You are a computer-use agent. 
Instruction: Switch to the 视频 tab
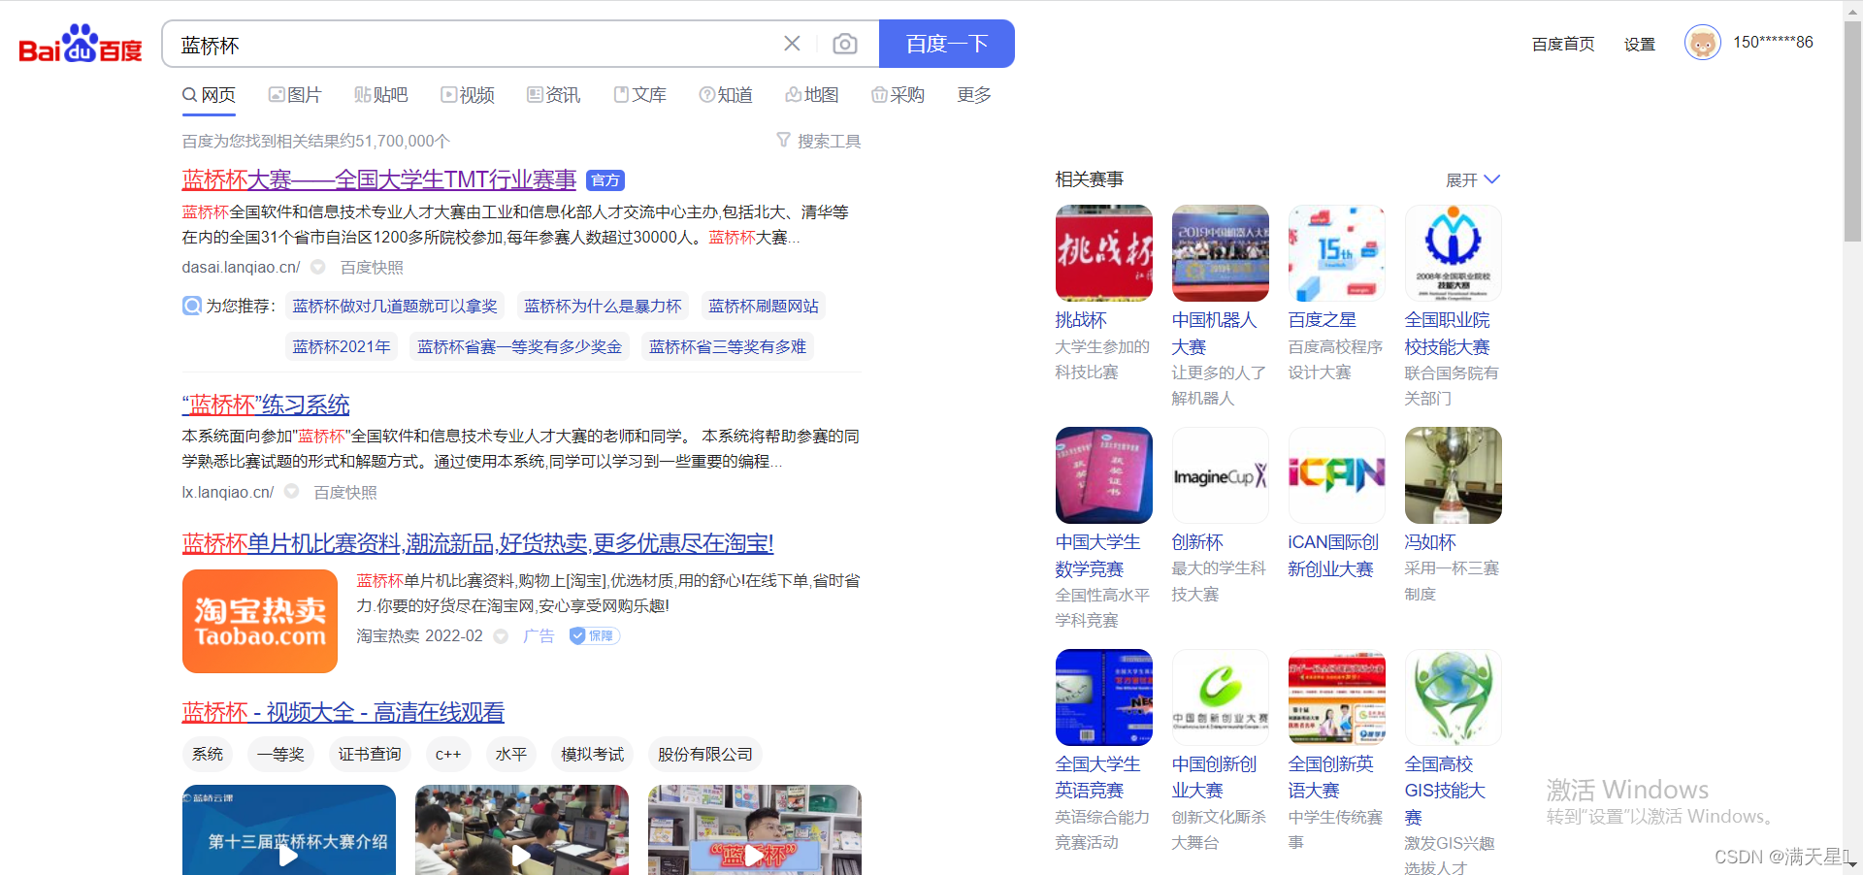[x=468, y=95]
